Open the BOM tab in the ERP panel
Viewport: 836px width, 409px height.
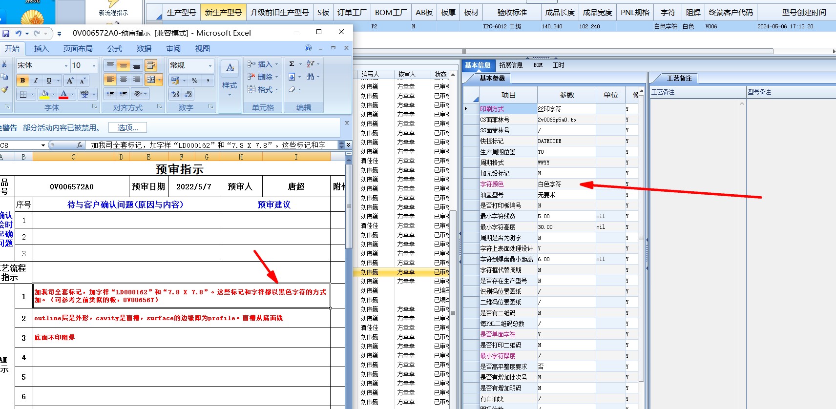(538, 65)
